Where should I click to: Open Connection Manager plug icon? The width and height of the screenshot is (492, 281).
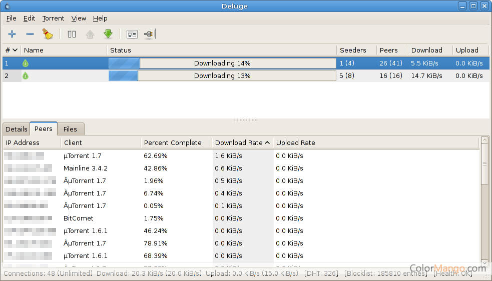pyautogui.click(x=150, y=34)
